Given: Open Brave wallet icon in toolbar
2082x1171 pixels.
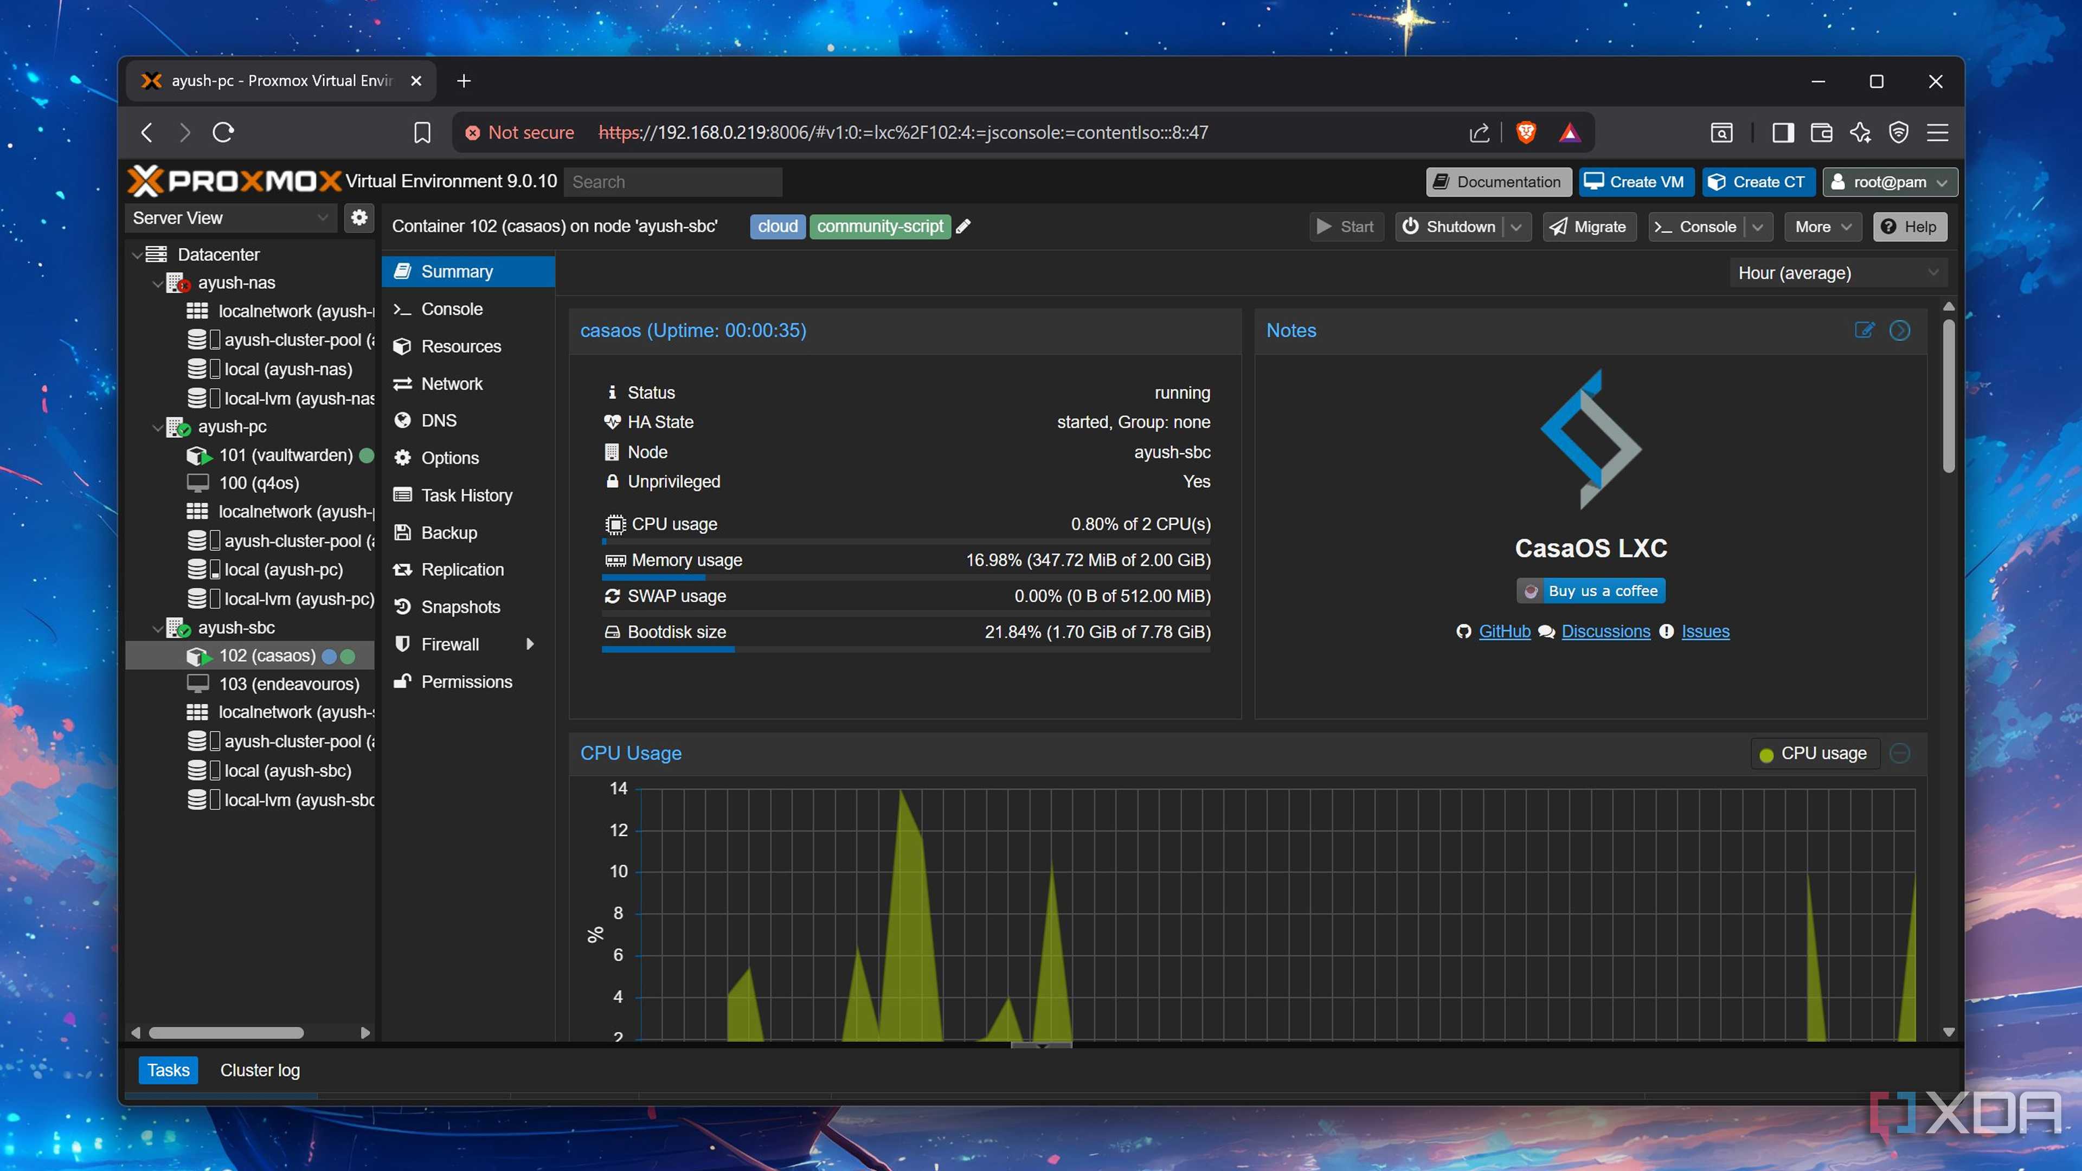Looking at the screenshot, I should click(x=1821, y=132).
